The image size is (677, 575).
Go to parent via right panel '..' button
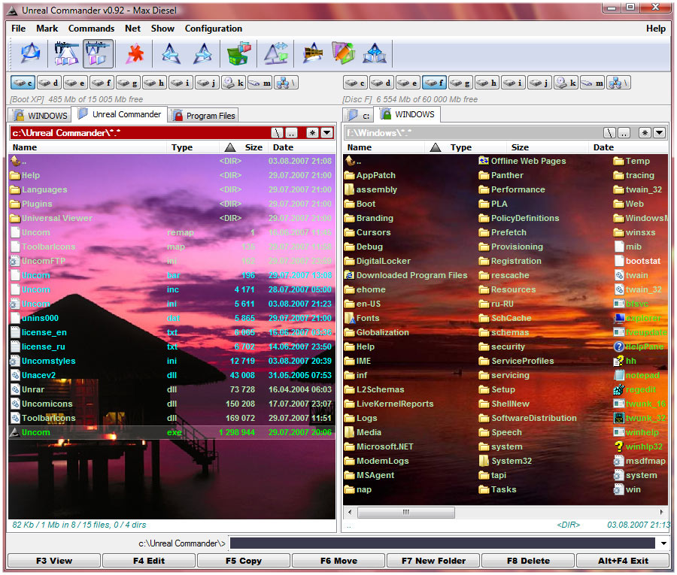tap(624, 133)
